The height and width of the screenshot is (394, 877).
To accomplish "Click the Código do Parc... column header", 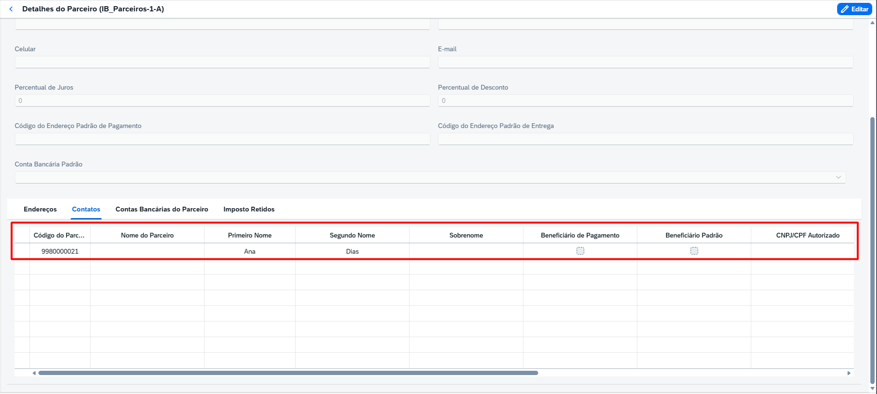I will [x=60, y=235].
